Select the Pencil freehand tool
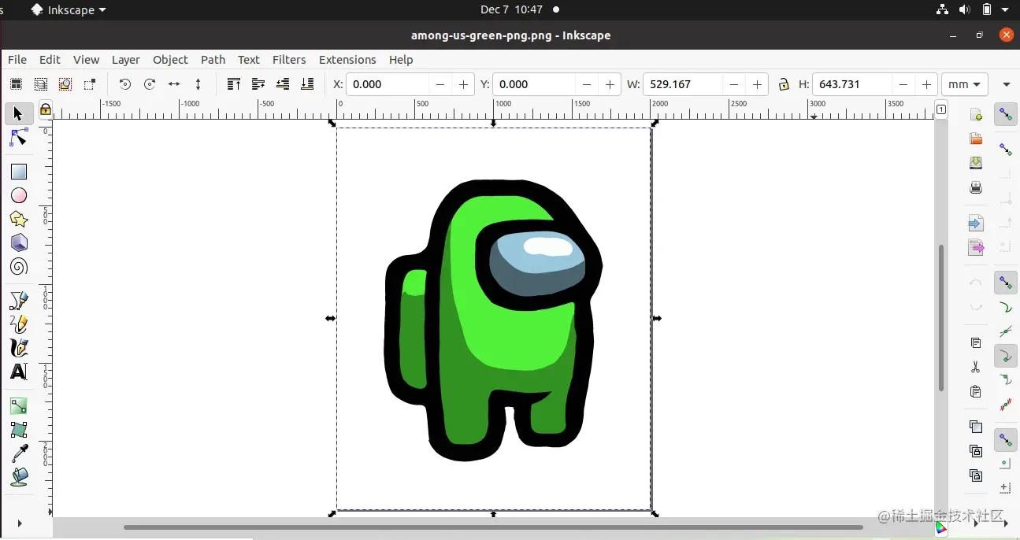The width and height of the screenshot is (1020, 540). 18,324
